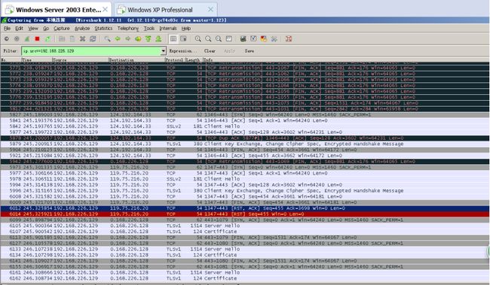Click the Expression... filter button

pyautogui.click(x=183, y=51)
